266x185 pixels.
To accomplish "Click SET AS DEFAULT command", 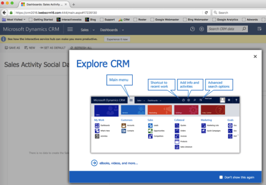I will pos(52,48).
